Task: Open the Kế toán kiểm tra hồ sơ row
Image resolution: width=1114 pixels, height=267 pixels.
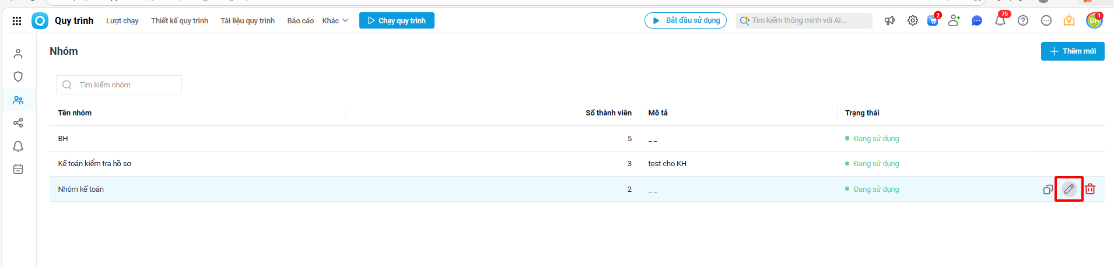Action: pos(94,164)
